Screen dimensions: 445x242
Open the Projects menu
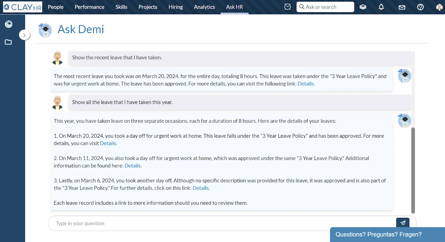148,7
